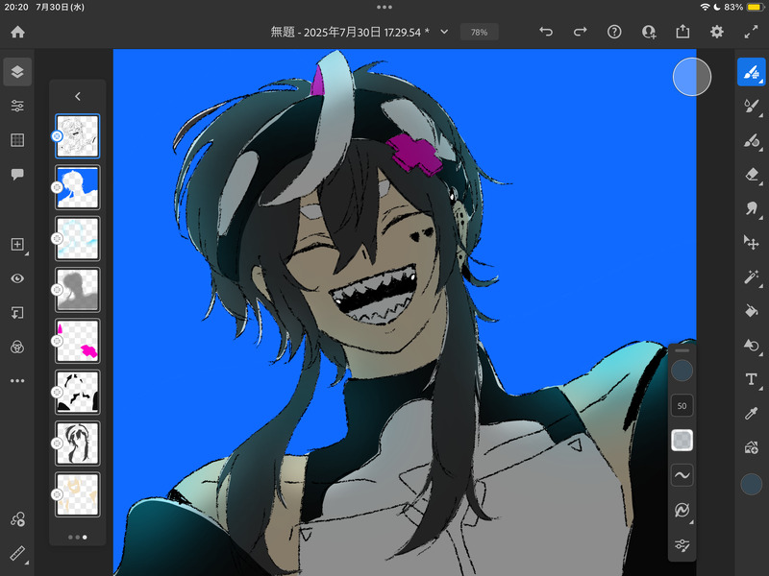This screenshot has height=576, width=769.
Task: Toggle layer visibility eye icon
Action: pos(17,278)
